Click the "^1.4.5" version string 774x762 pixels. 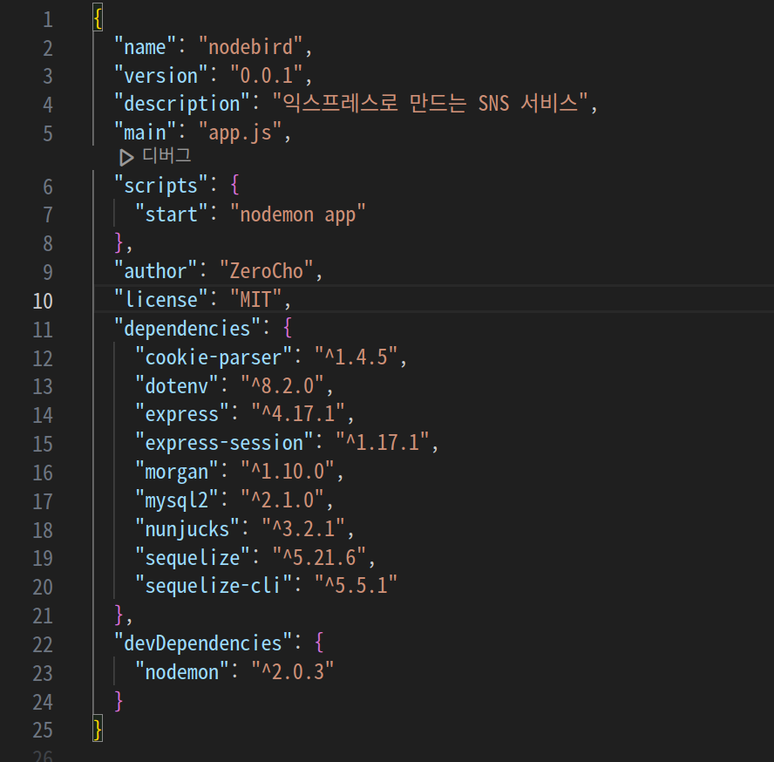point(356,357)
